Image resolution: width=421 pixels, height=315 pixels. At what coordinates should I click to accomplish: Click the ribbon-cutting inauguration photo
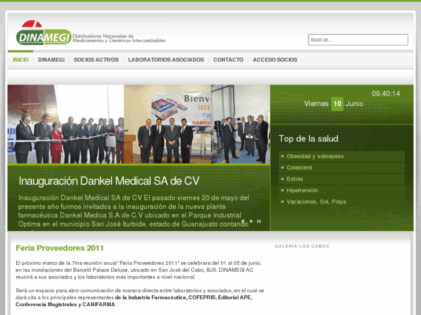[66, 124]
